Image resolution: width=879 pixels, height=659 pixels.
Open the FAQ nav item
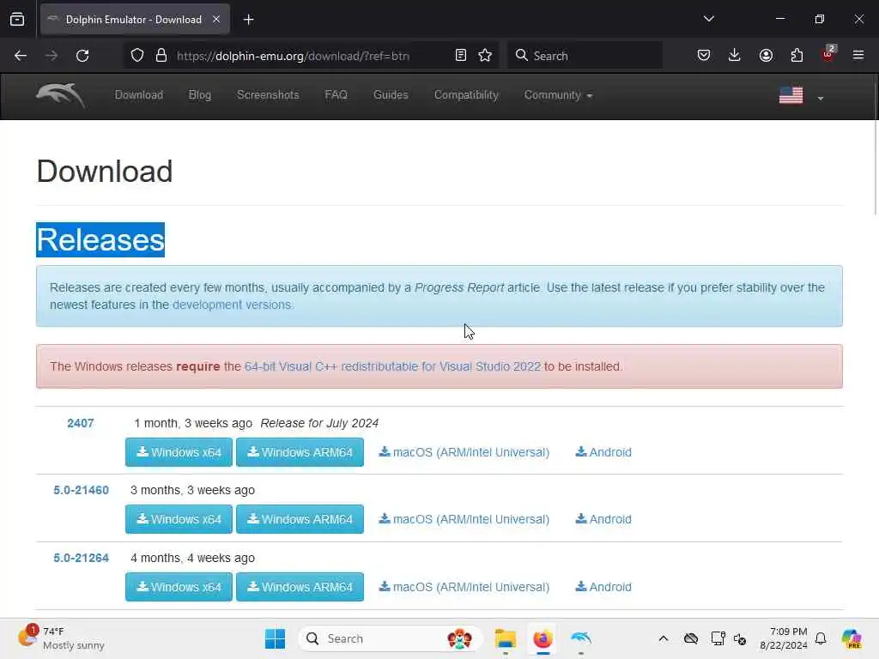(336, 95)
